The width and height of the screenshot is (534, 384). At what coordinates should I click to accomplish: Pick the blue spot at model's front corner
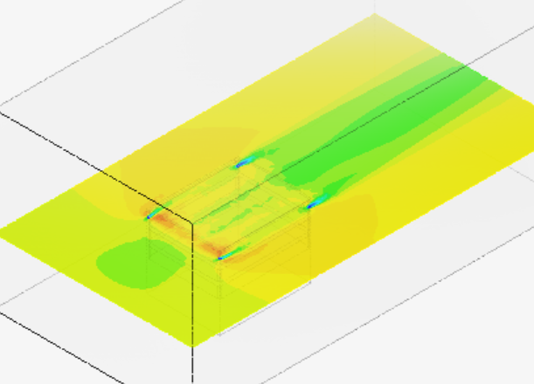point(220,257)
